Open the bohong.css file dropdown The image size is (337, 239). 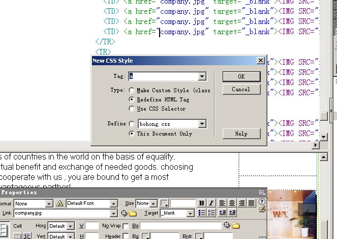pyautogui.click(x=202, y=124)
